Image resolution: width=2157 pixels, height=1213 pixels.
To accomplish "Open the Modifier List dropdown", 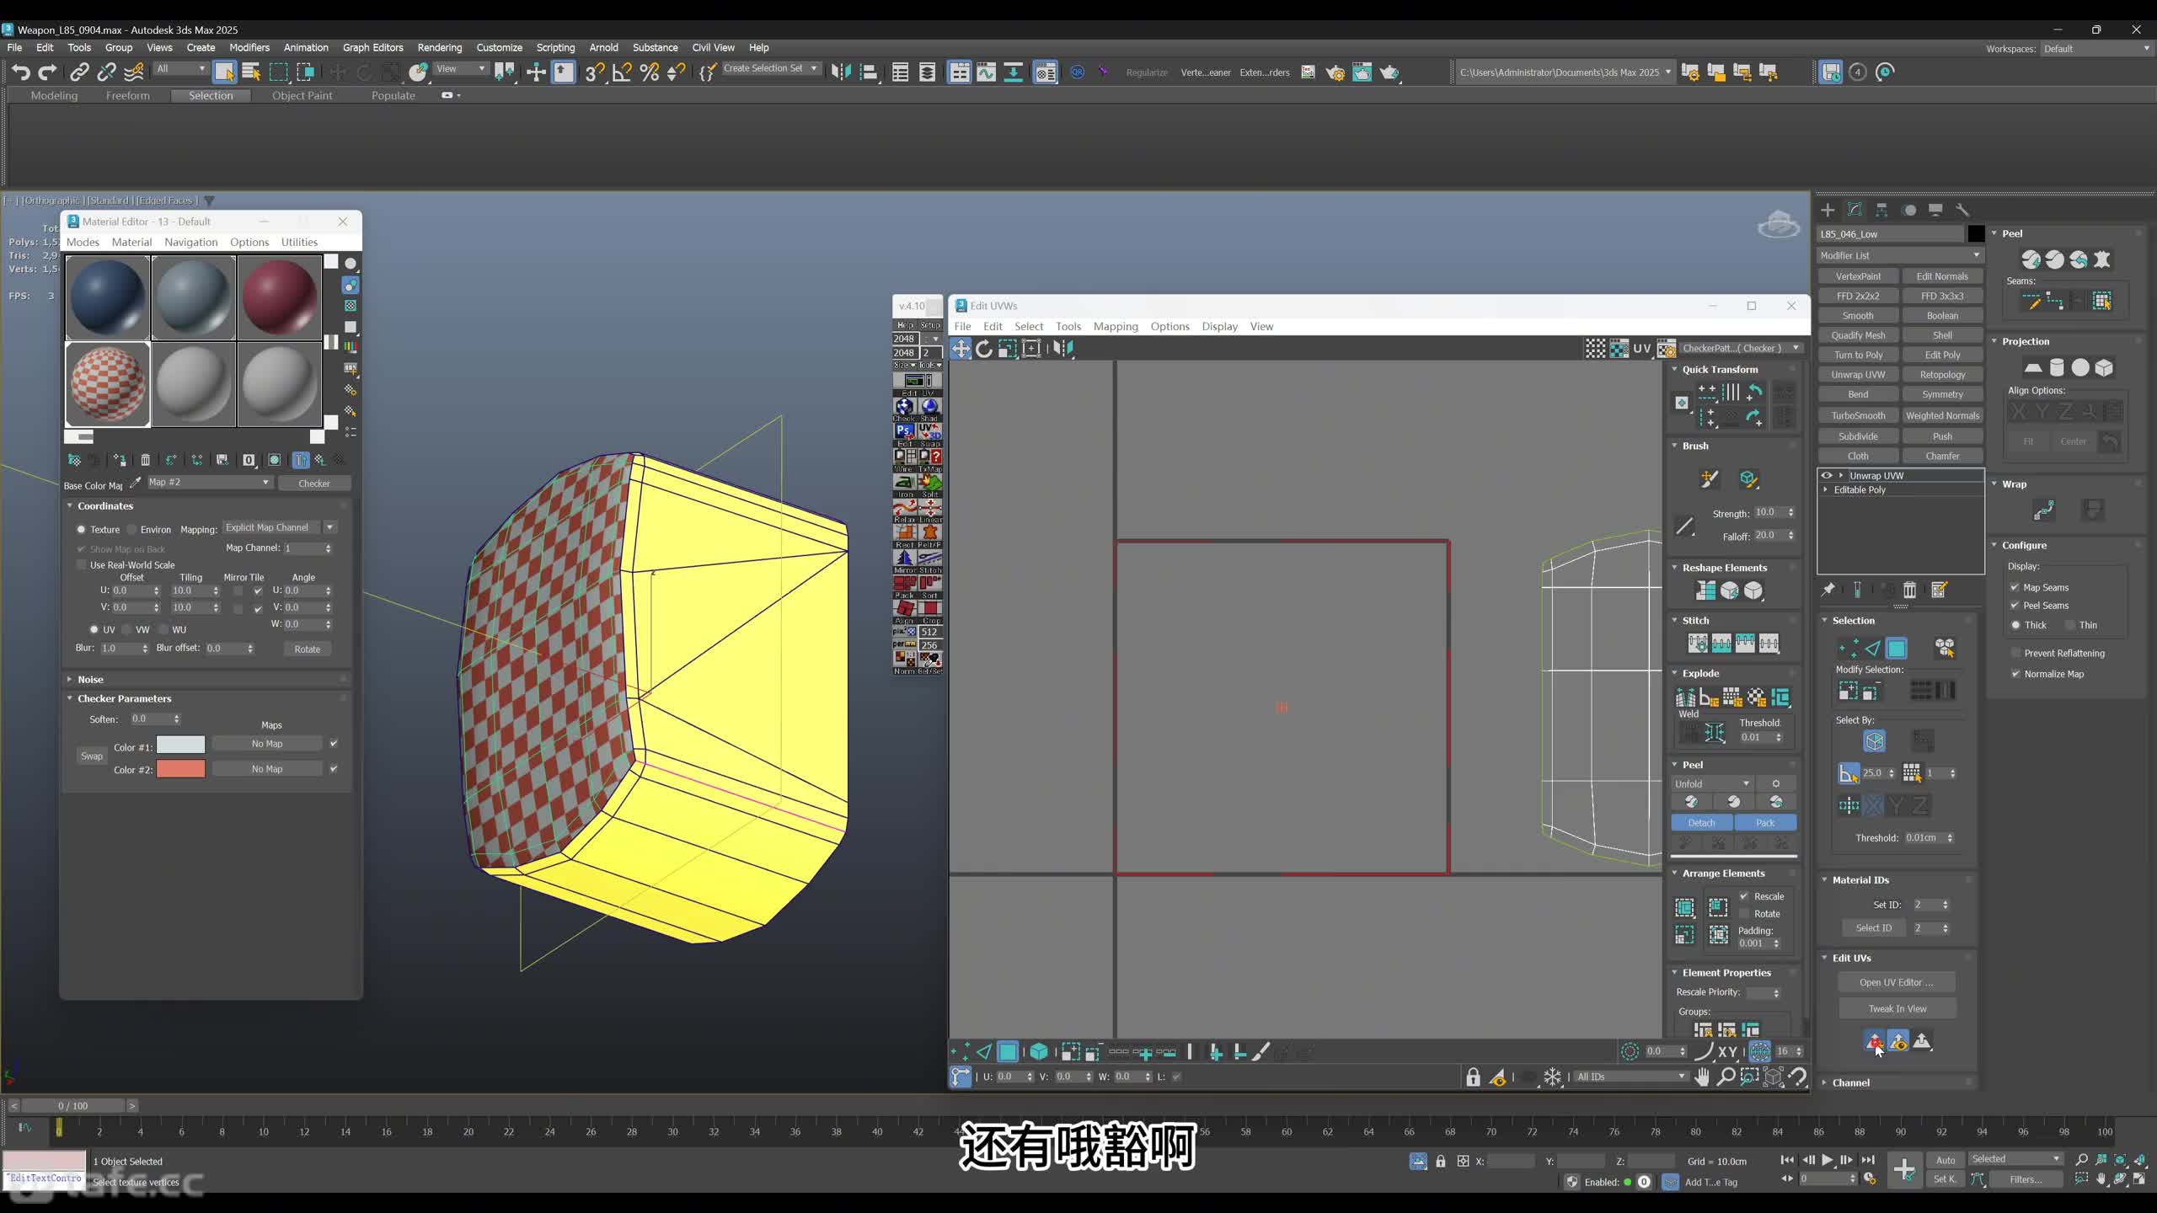I will pos(1900,255).
